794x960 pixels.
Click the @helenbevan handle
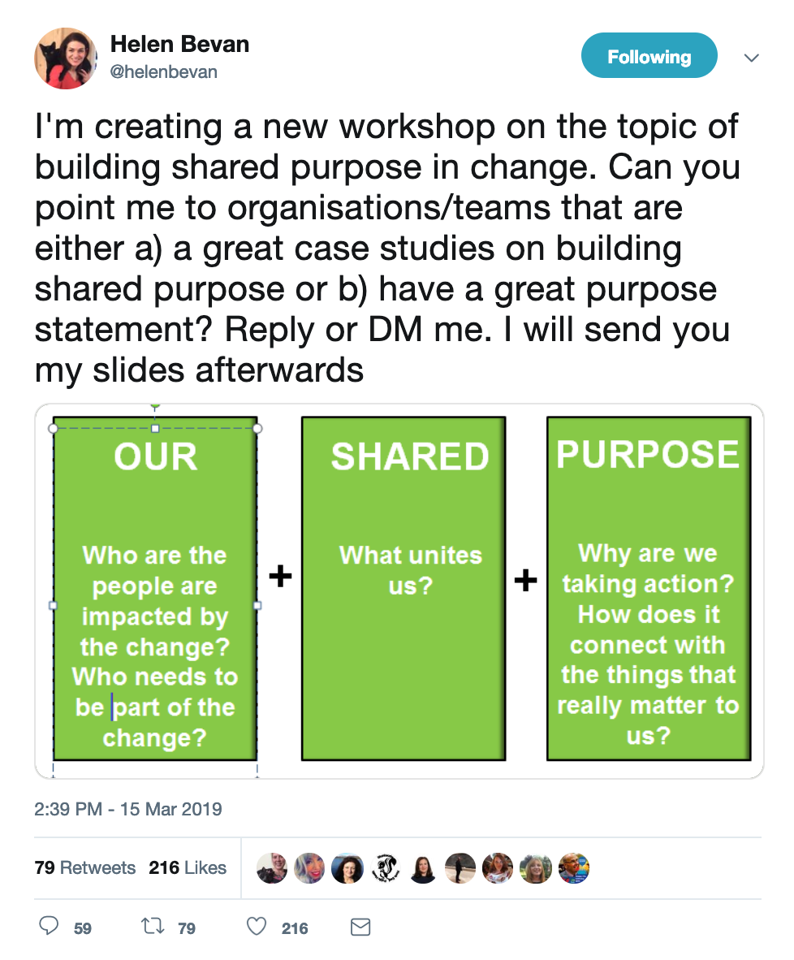pyautogui.click(x=163, y=71)
